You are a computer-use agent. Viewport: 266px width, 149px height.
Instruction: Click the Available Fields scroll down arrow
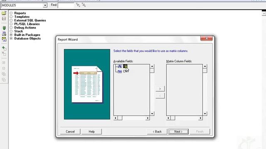pyautogui.click(x=152, y=113)
